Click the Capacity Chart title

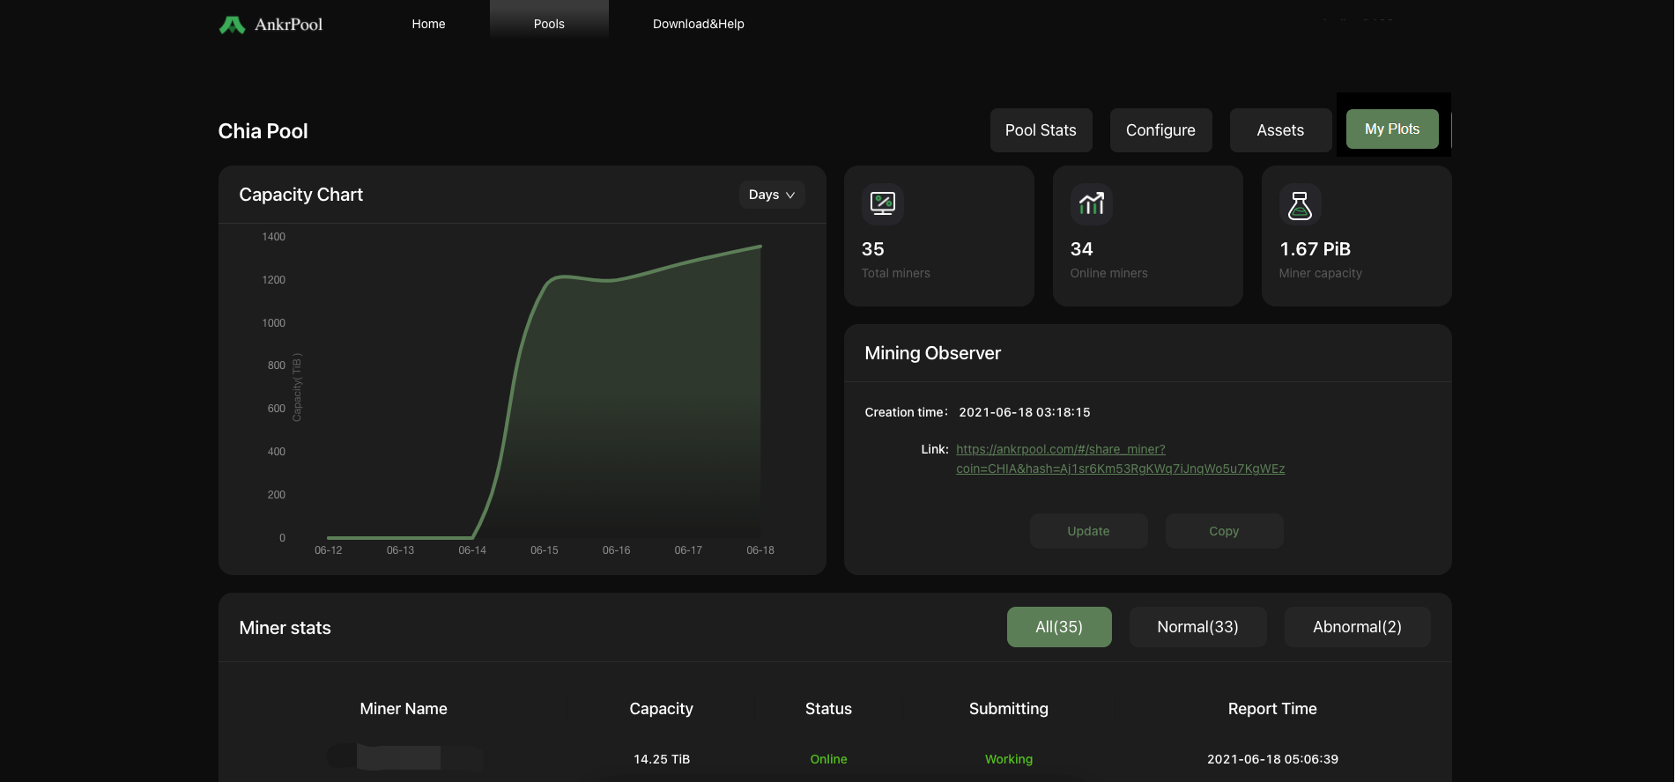pyautogui.click(x=300, y=195)
